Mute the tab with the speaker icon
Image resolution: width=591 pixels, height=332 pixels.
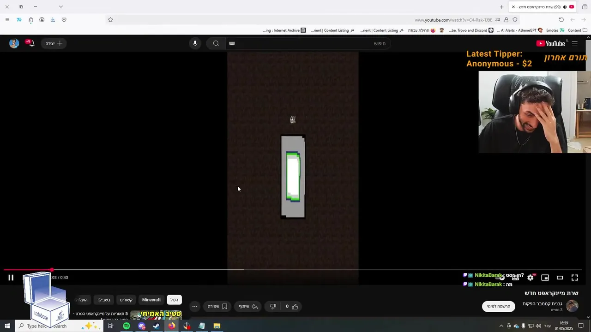(x=565, y=7)
